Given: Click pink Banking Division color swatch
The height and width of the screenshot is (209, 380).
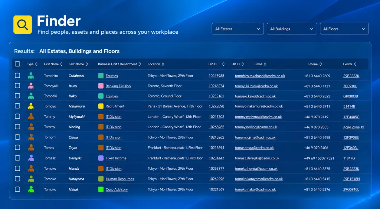Looking at the screenshot, I should (101, 86).
